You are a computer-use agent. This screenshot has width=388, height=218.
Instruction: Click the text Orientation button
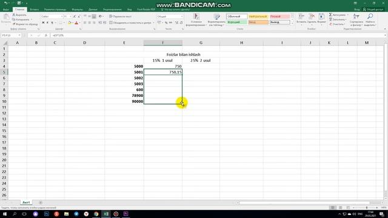tap(101, 16)
